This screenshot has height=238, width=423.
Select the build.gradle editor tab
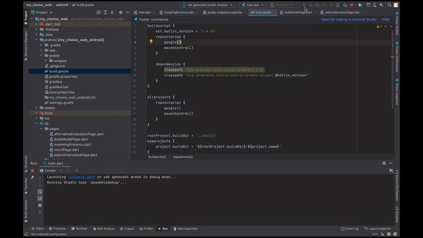tap(262, 13)
